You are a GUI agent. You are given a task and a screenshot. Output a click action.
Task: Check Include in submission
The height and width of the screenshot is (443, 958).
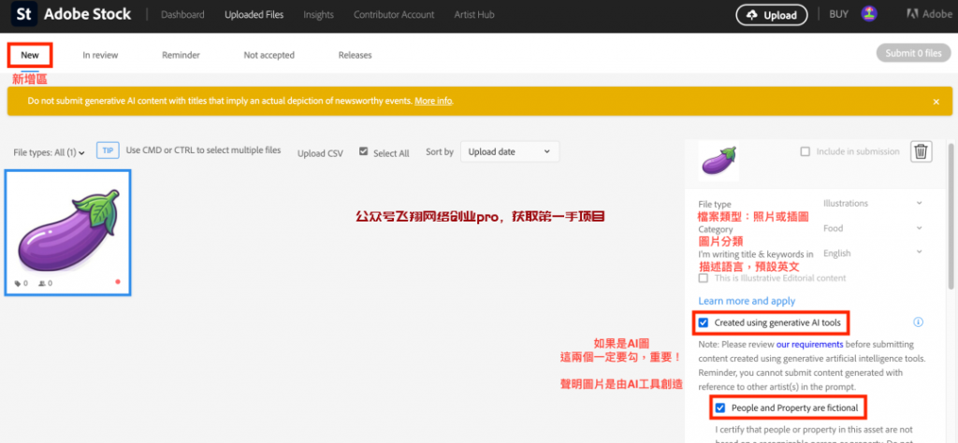(806, 151)
